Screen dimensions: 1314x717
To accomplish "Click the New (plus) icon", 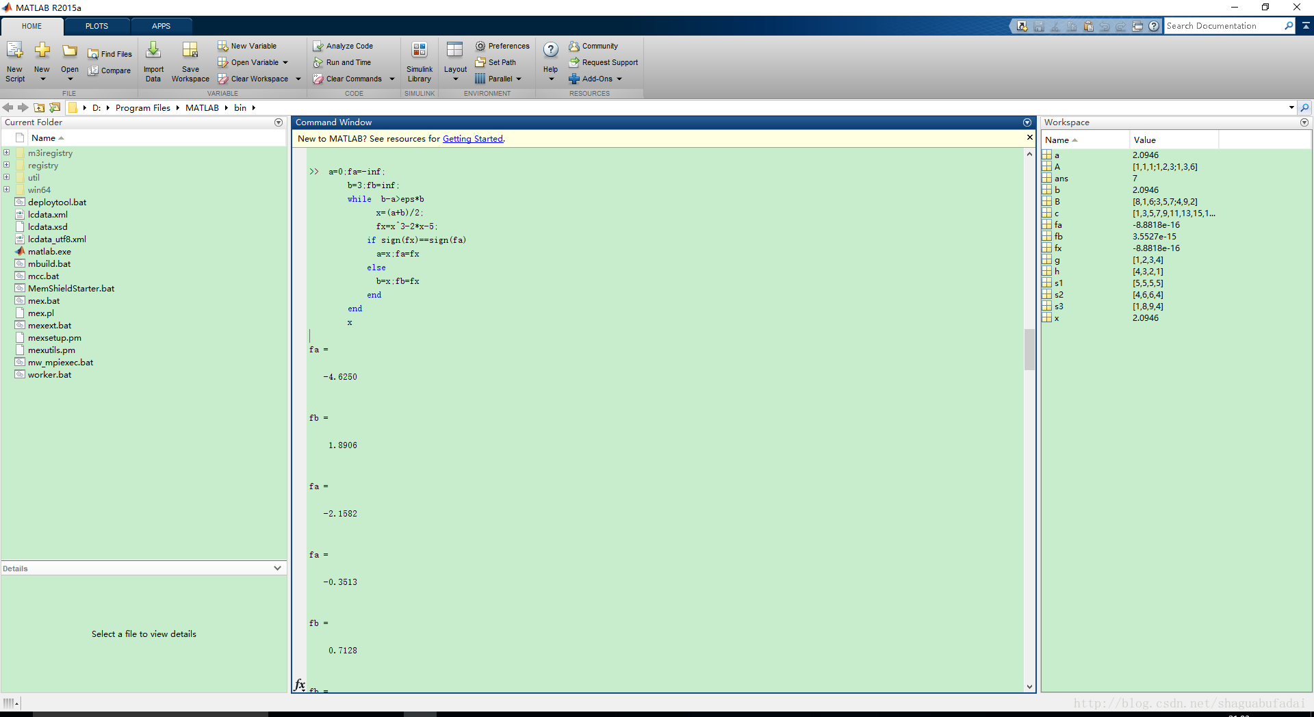I will click(x=42, y=50).
